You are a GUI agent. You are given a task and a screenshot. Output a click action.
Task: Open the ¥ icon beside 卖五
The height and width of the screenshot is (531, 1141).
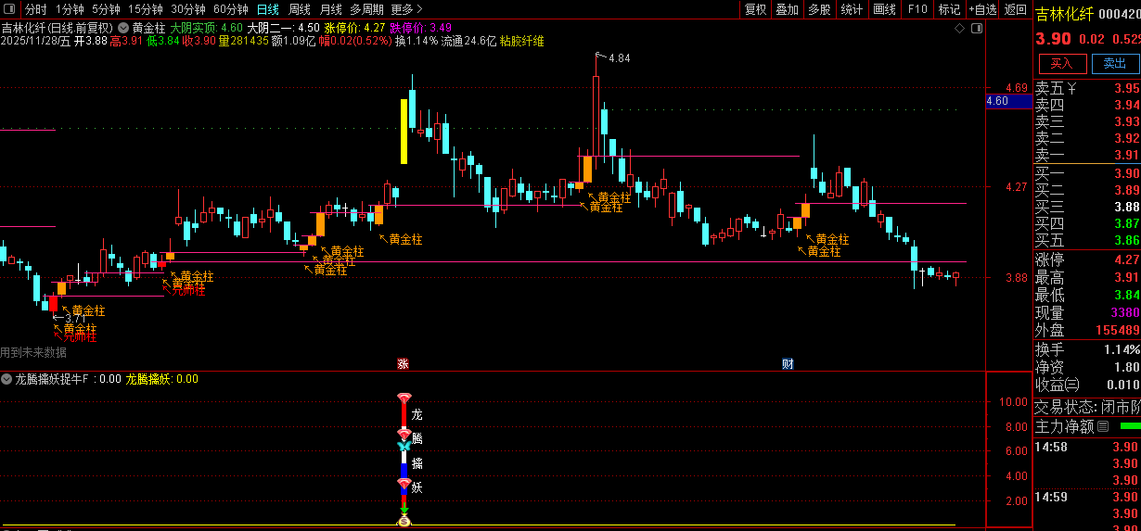click(x=1072, y=88)
